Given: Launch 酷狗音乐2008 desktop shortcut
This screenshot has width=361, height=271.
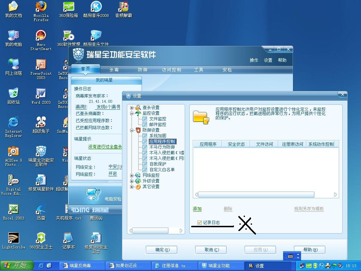Looking at the screenshot, I should coord(96,9).
